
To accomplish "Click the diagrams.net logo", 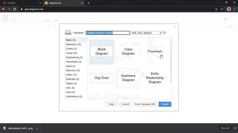I will [x=5, y=18].
